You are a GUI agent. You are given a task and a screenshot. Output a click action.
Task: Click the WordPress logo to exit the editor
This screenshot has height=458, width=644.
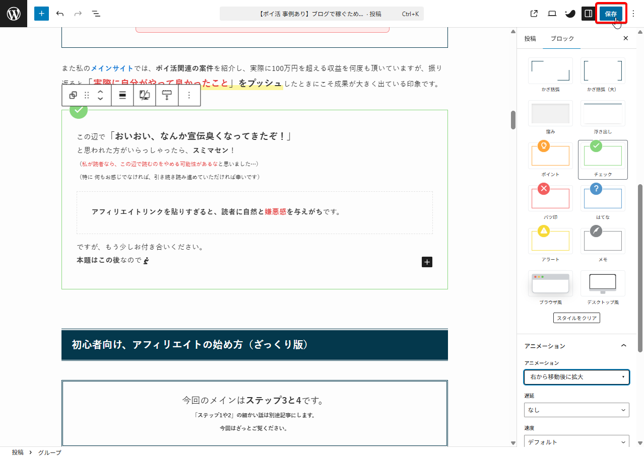point(14,14)
